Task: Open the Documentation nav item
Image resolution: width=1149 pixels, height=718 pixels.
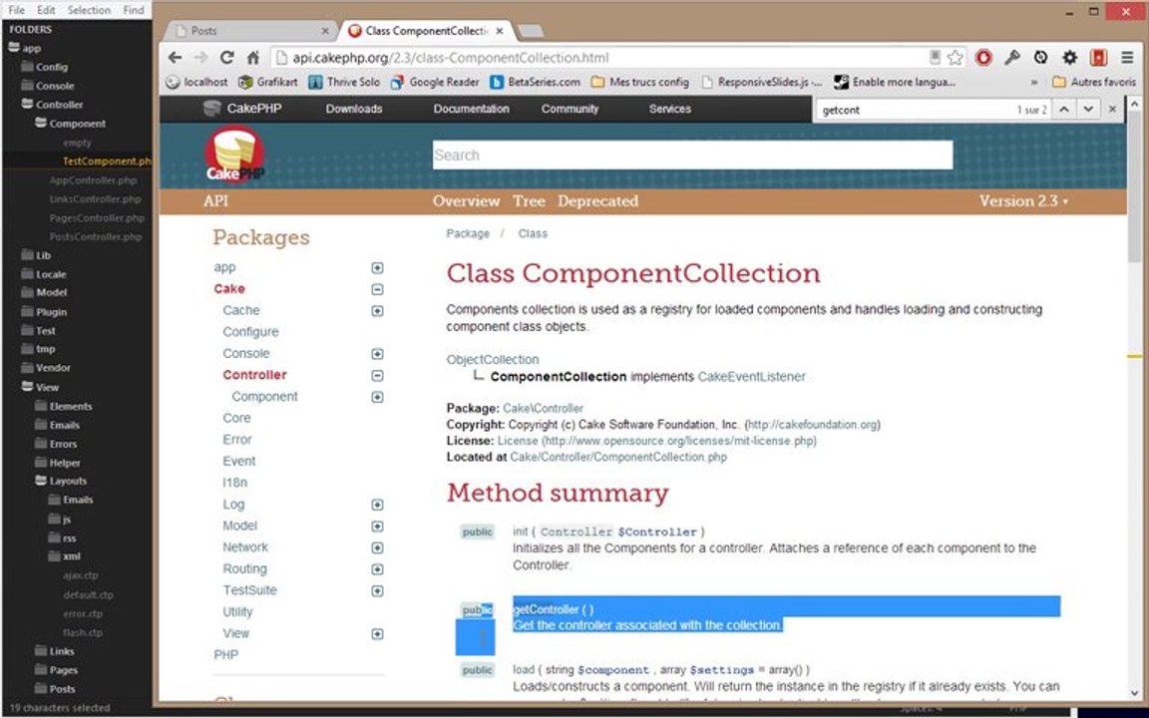Action: [471, 109]
